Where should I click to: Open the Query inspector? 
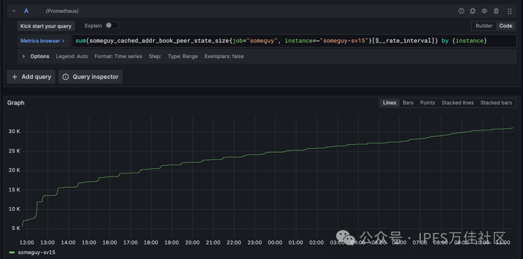pyautogui.click(x=91, y=76)
